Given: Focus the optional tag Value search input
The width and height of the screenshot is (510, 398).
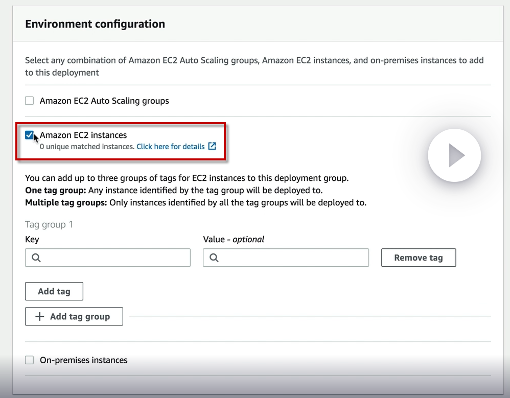Looking at the screenshot, I should coord(291,258).
